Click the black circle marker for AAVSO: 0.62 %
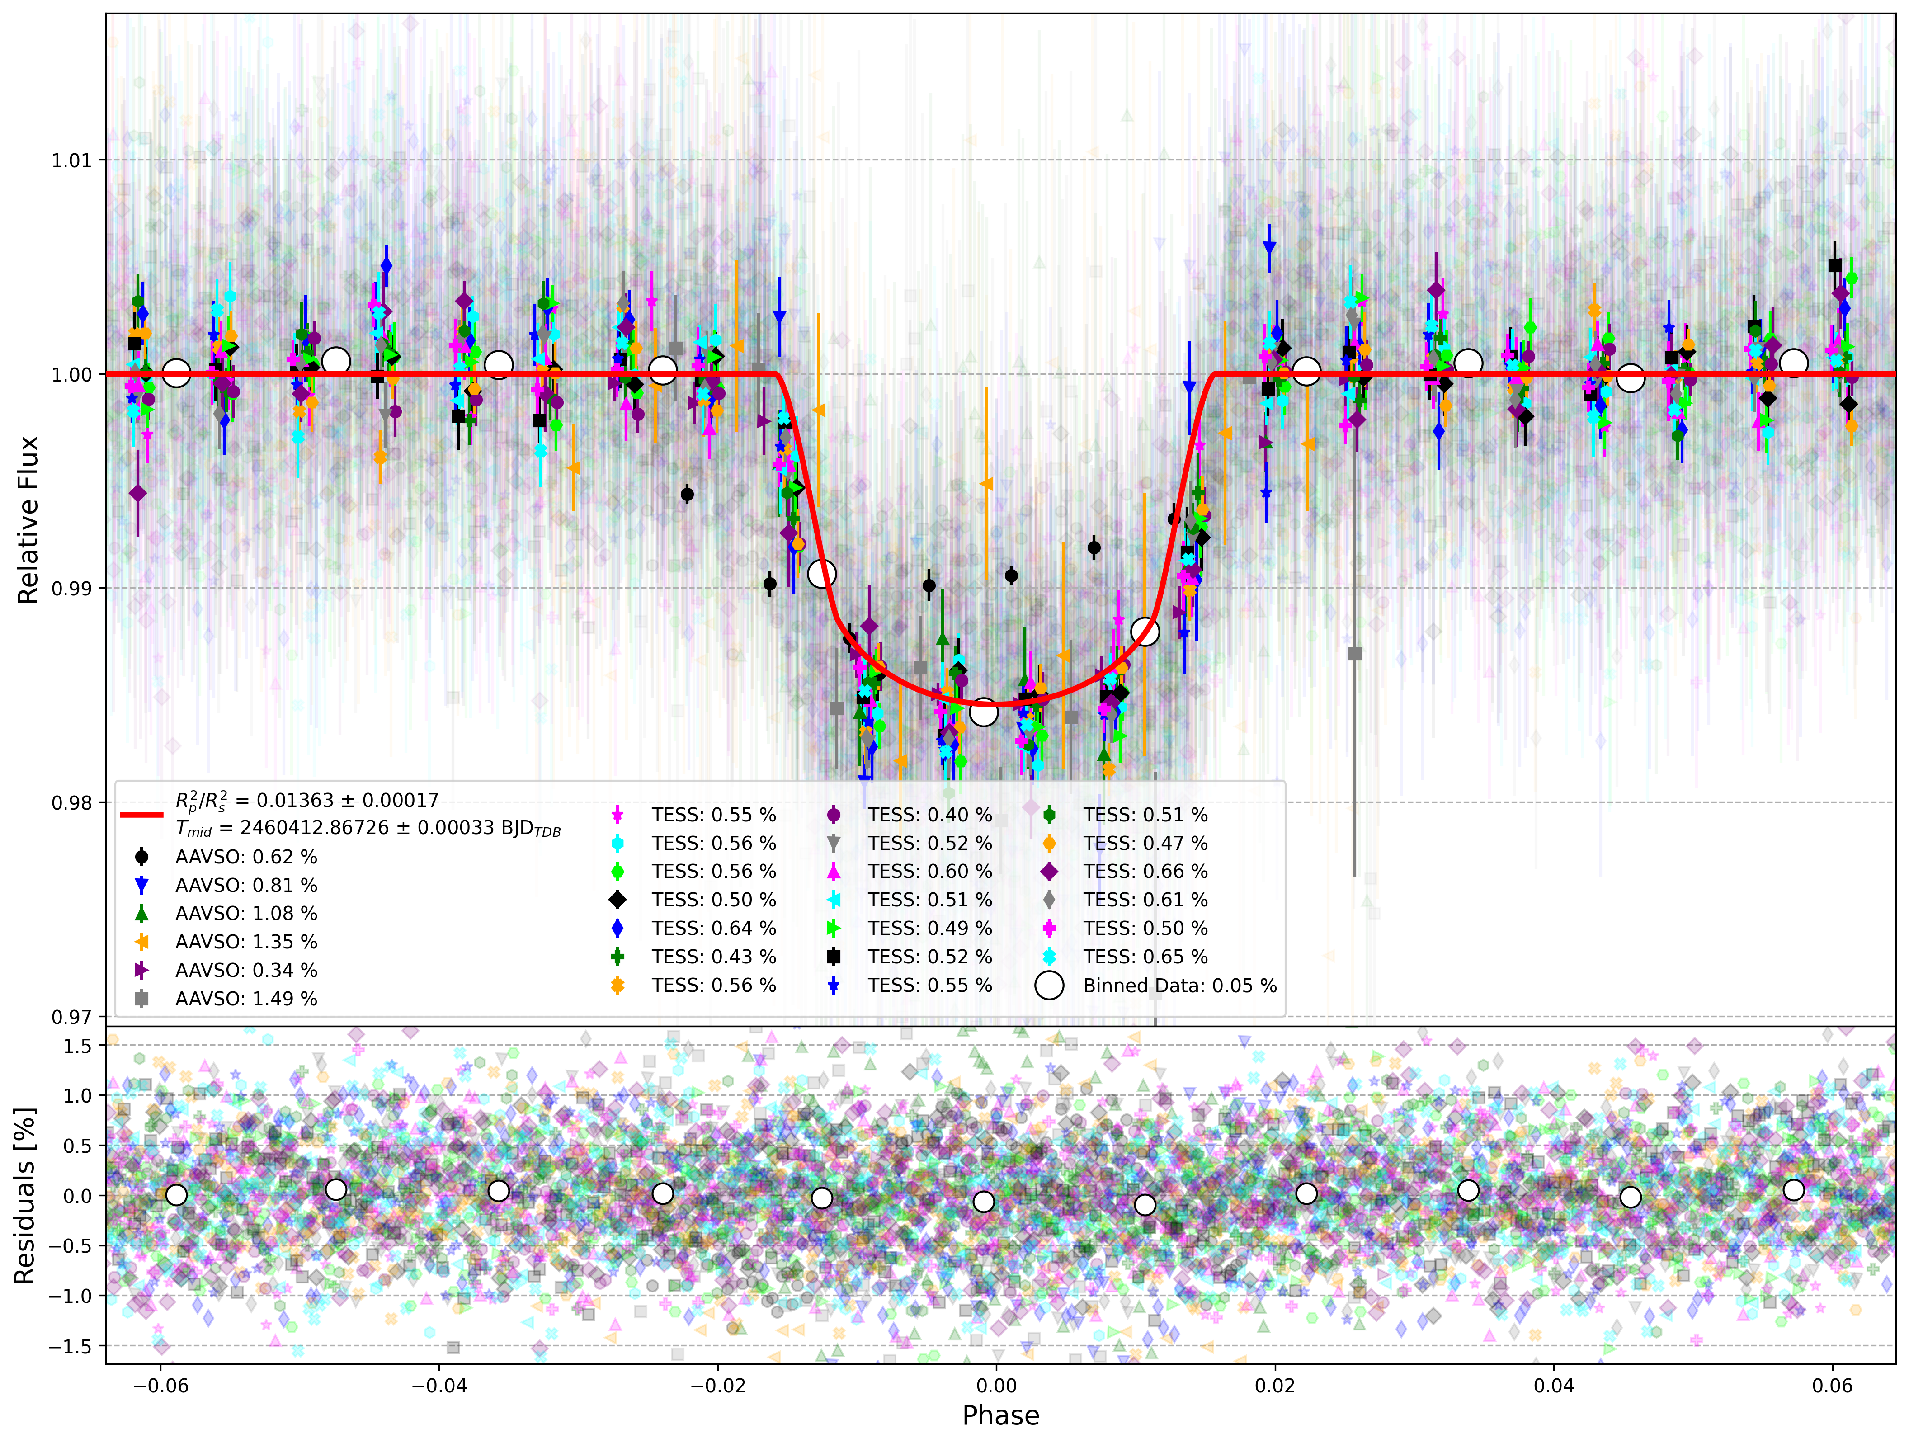Image resolution: width=1909 pixels, height=1443 pixels. point(141,857)
